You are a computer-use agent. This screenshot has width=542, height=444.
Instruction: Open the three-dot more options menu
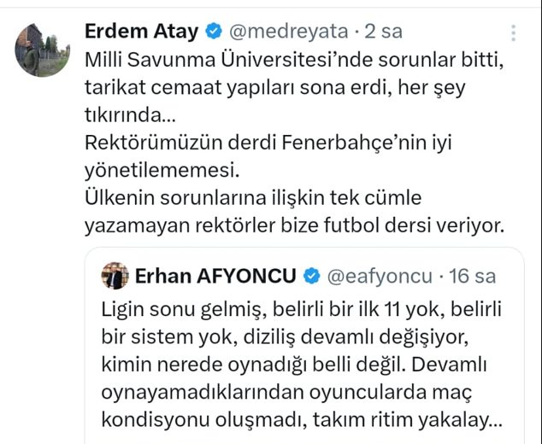coord(513,33)
